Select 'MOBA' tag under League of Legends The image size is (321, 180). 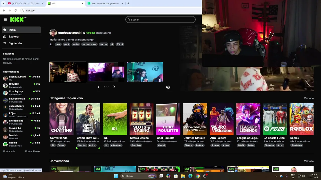(241, 145)
